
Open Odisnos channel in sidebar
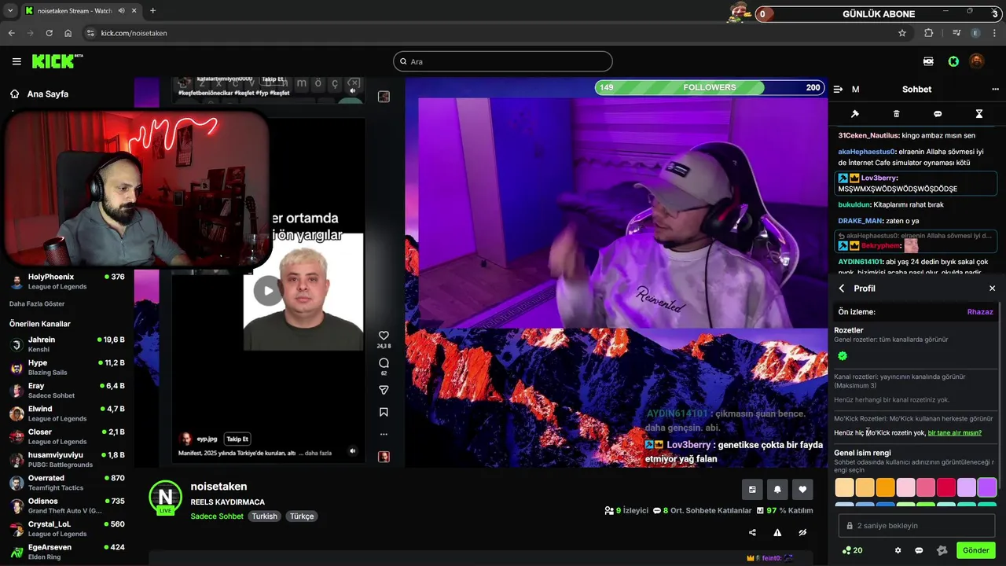67,505
